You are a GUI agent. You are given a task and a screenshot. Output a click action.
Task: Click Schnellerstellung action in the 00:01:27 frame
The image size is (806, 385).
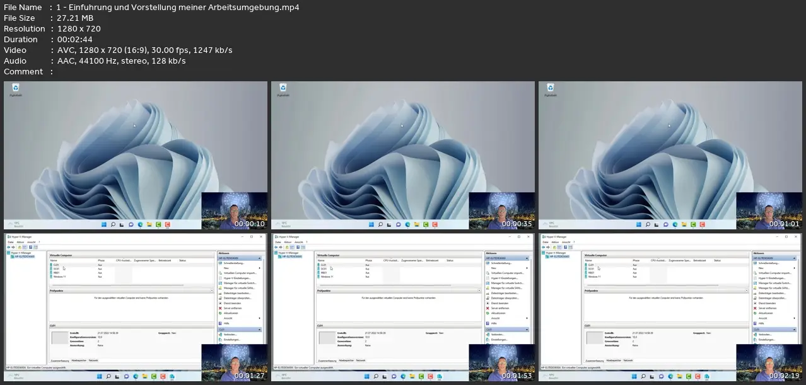[x=233, y=263]
